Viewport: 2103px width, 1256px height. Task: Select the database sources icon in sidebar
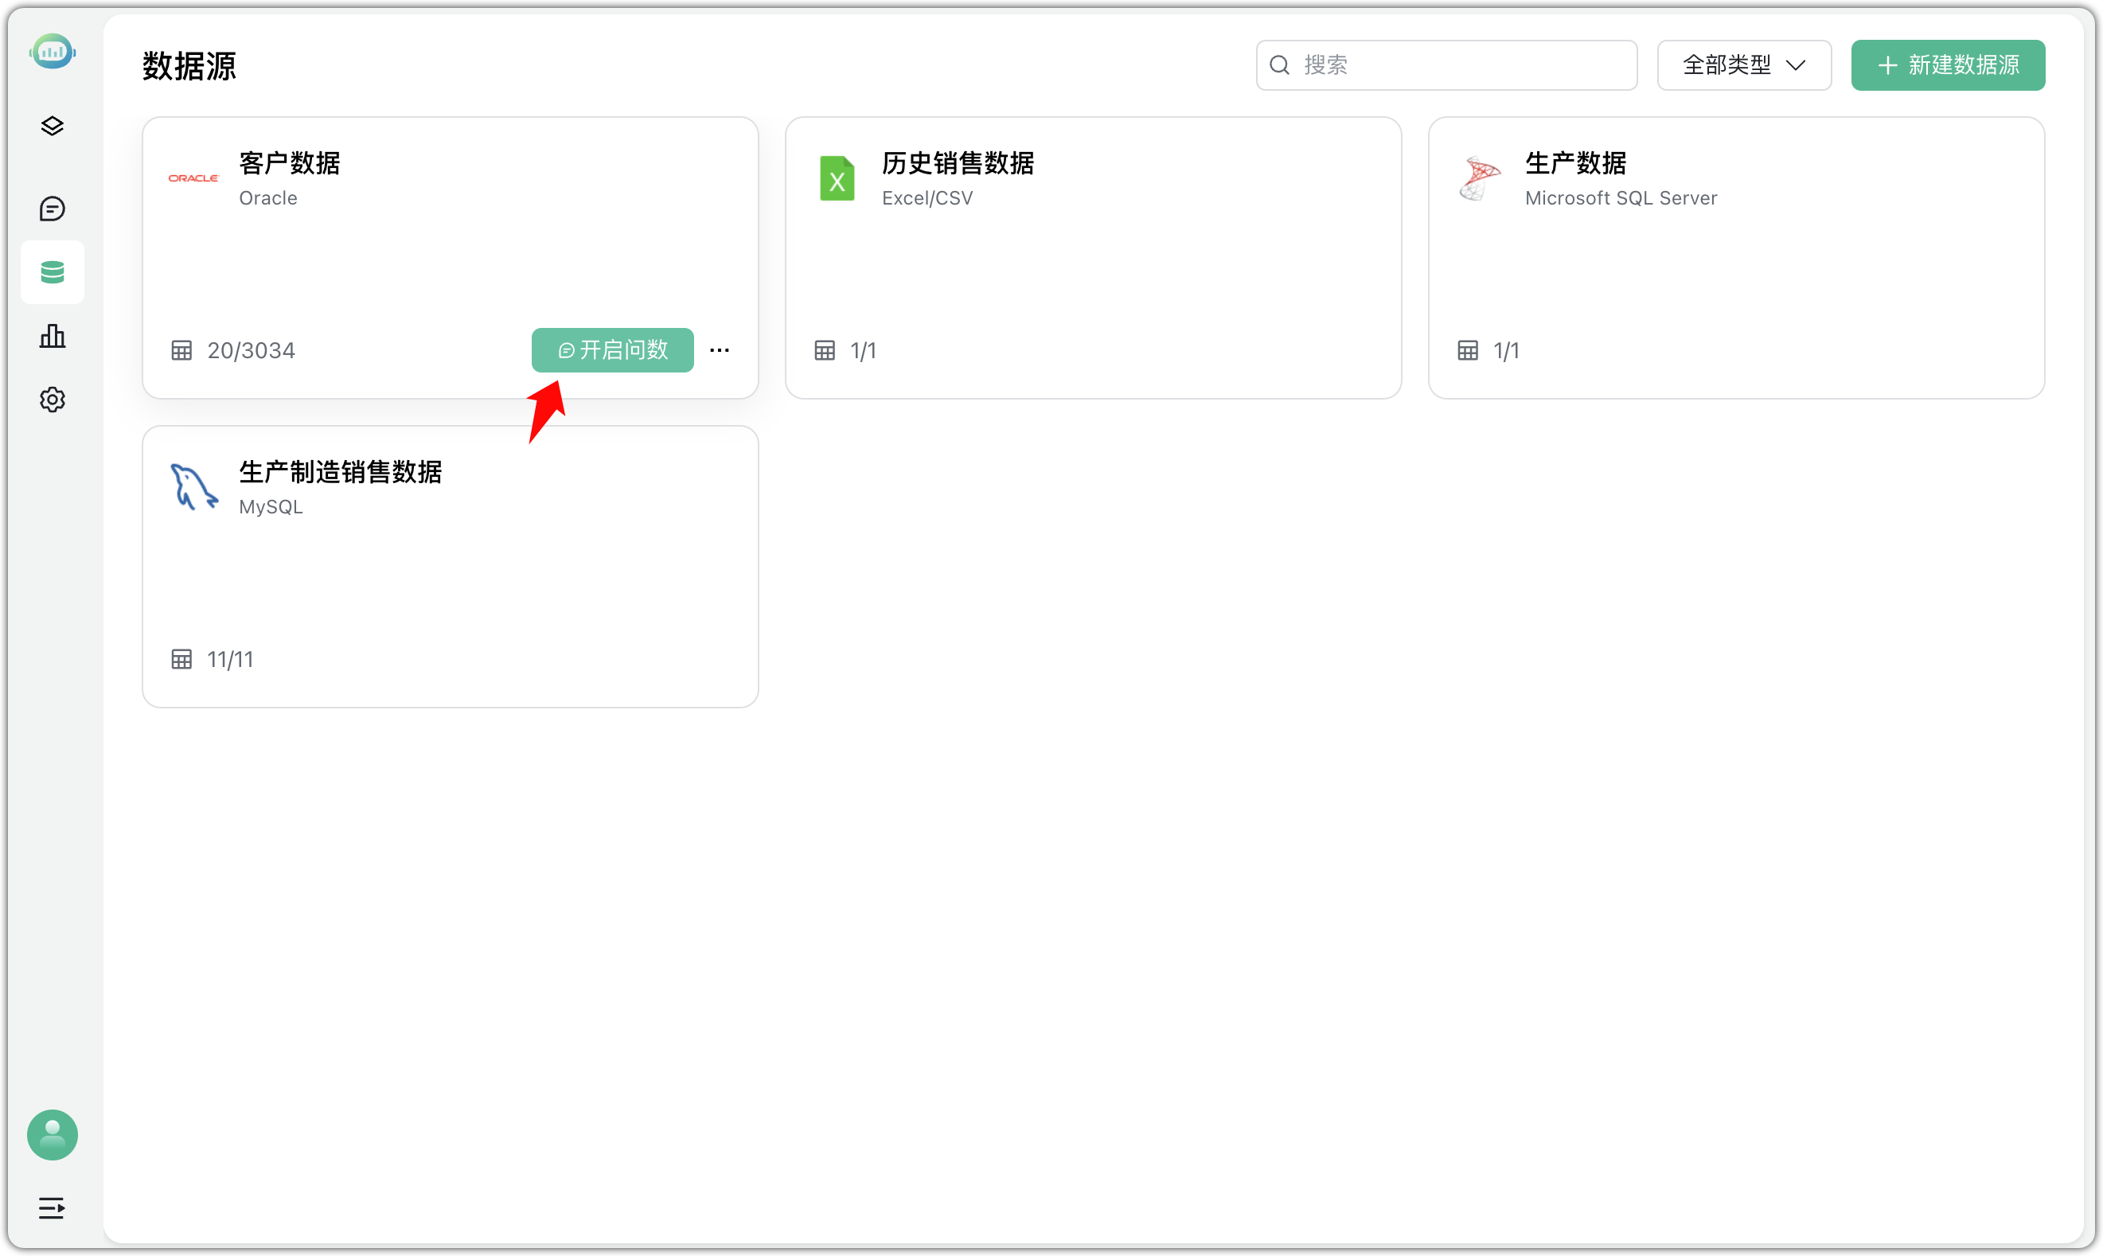click(x=53, y=271)
